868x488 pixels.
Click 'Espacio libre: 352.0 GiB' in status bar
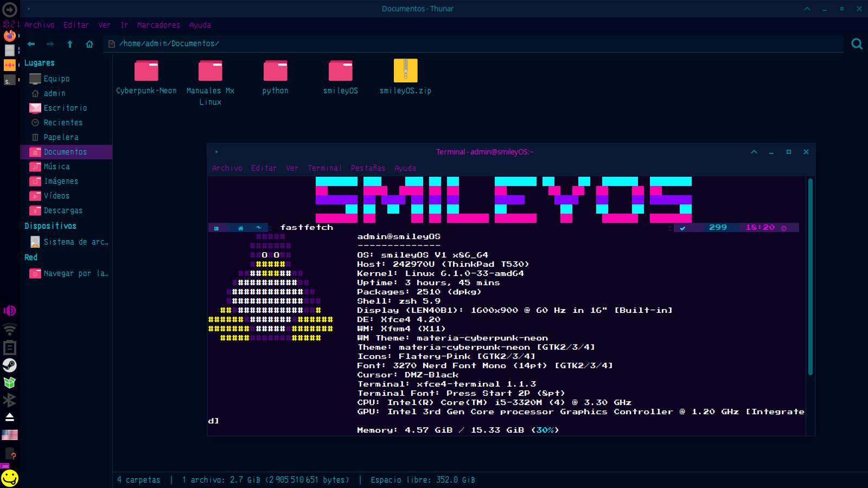point(423,480)
